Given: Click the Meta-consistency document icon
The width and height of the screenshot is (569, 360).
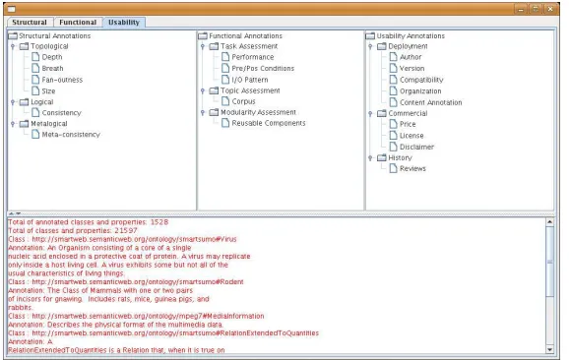Looking at the screenshot, I should pyautogui.click(x=35, y=135).
